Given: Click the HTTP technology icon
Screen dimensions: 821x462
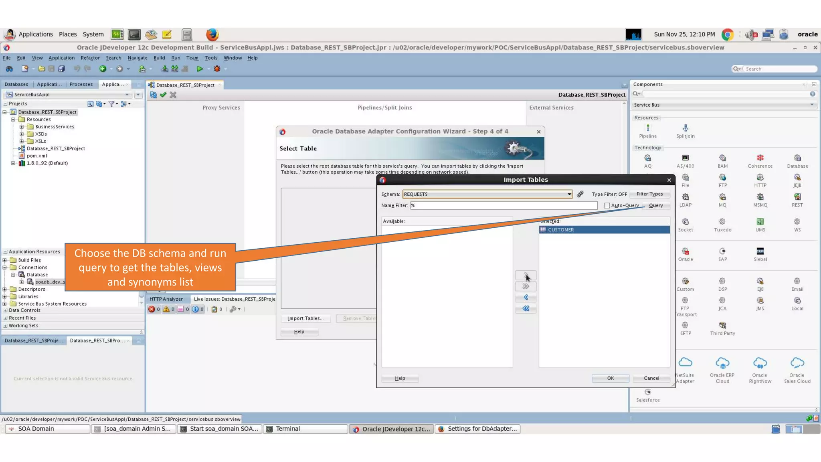Looking at the screenshot, I should (x=760, y=178).
